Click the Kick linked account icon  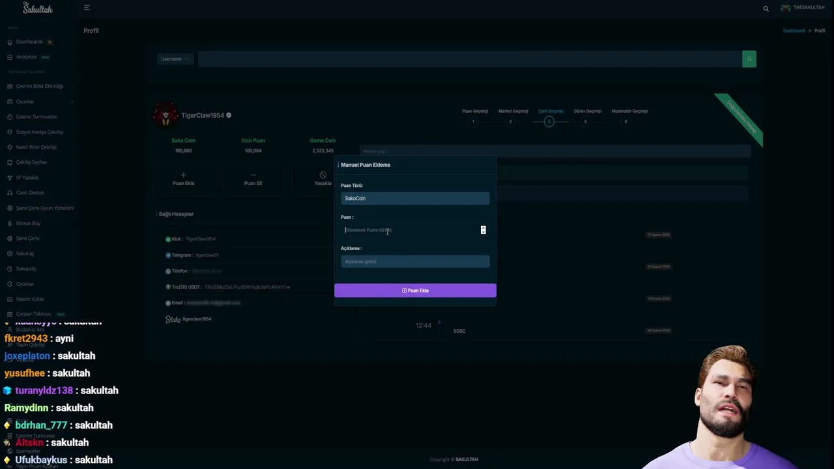coord(168,239)
